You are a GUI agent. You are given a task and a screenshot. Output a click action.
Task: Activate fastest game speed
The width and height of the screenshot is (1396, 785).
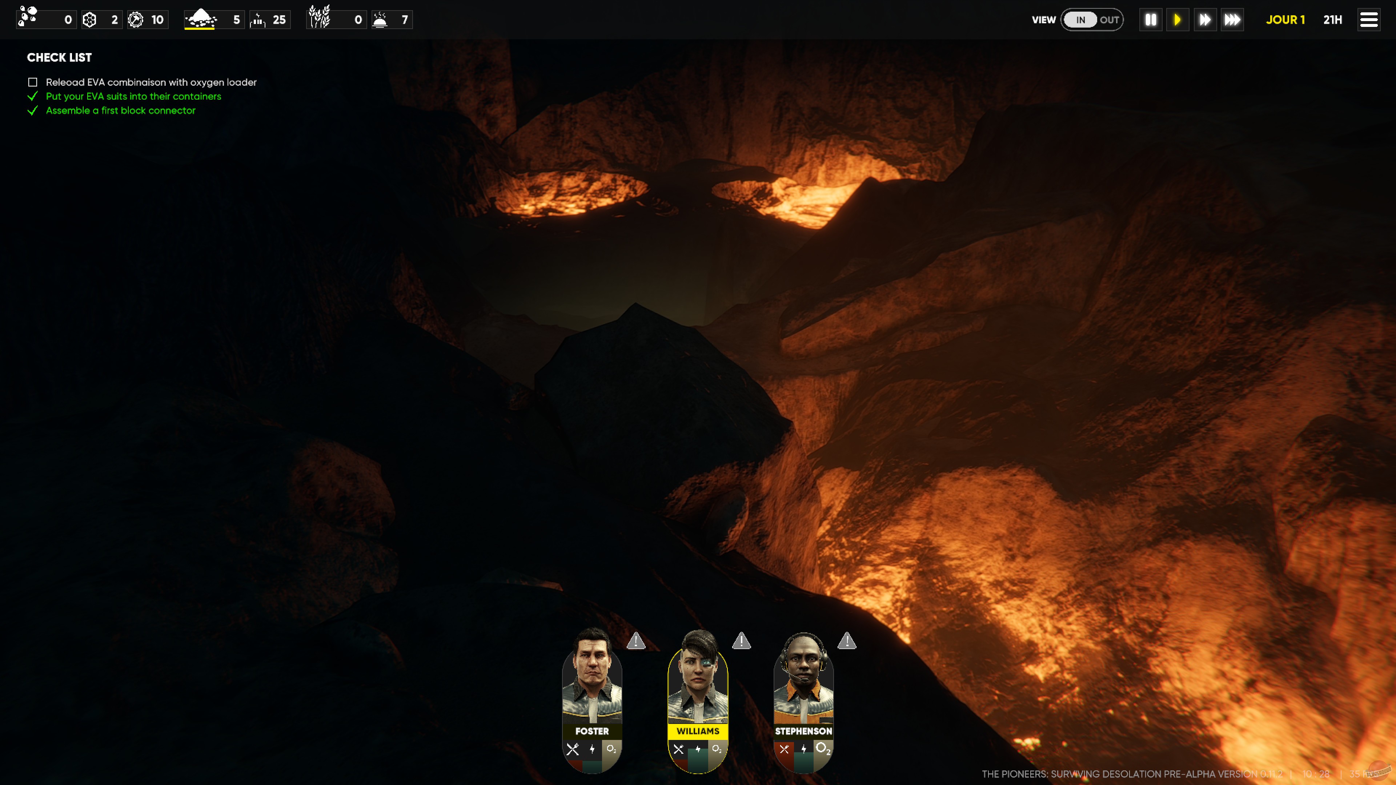1232,20
